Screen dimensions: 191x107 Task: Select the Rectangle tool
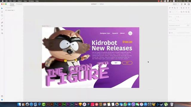click(x=2, y=12)
